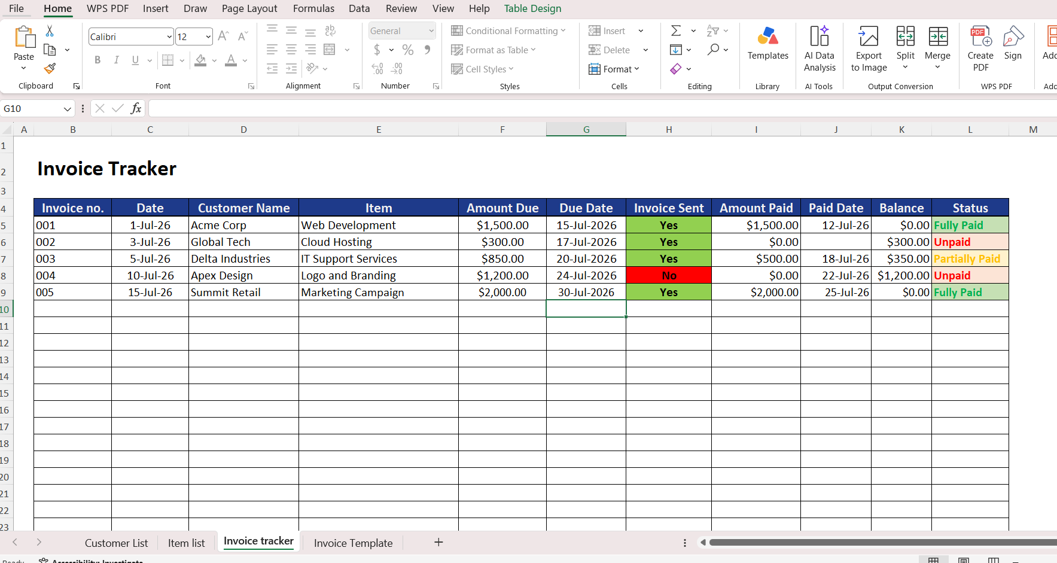Open the font size dropdown
Screen dimensions: 1057x563
[208, 36]
